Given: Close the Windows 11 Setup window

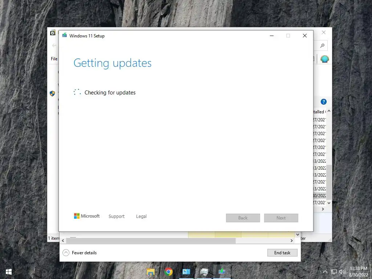Looking at the screenshot, I should [305, 36].
